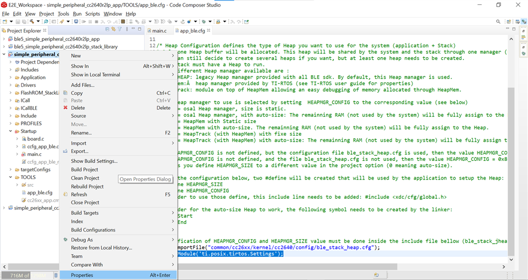Click the editor scroll-down arrow
The width and height of the screenshot is (528, 280).
[x=511, y=260]
